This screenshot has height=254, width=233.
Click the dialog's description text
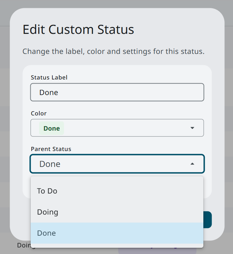[x=113, y=52]
